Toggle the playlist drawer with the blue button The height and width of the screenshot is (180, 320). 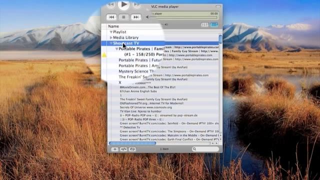[214, 24]
